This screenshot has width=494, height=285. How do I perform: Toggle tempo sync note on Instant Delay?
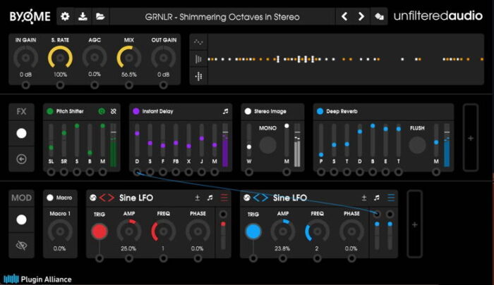[x=225, y=111]
